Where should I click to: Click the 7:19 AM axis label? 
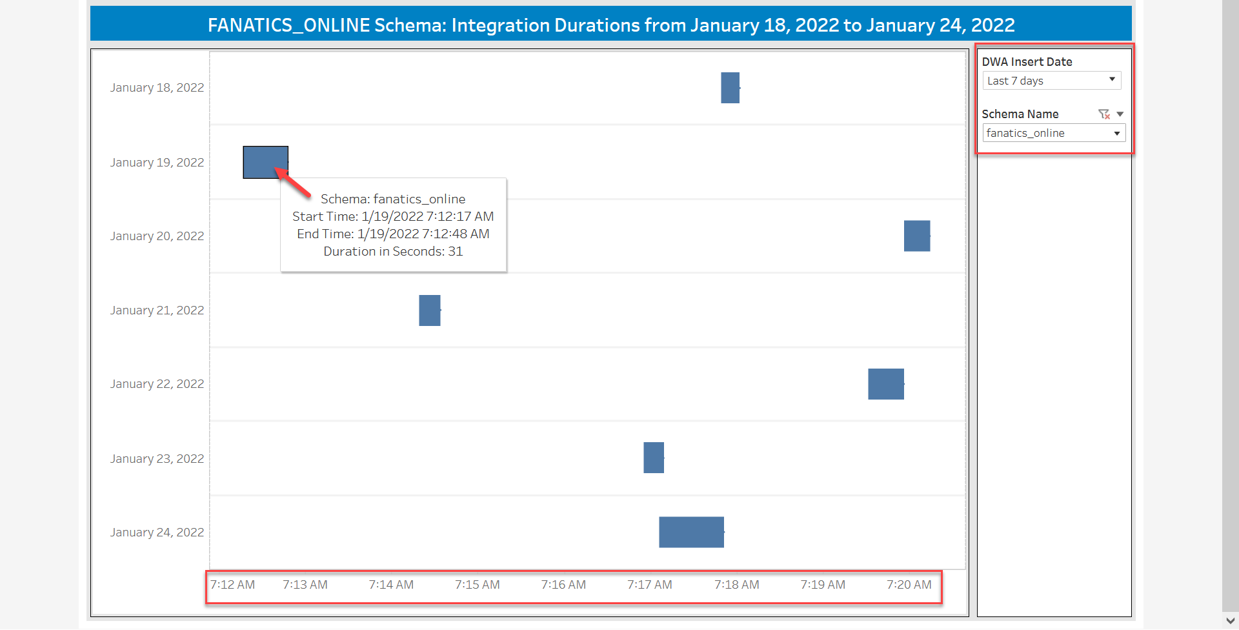click(823, 585)
